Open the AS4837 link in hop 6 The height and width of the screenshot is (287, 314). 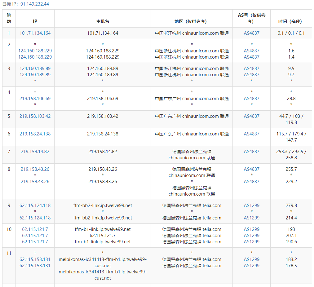pyautogui.click(x=251, y=134)
